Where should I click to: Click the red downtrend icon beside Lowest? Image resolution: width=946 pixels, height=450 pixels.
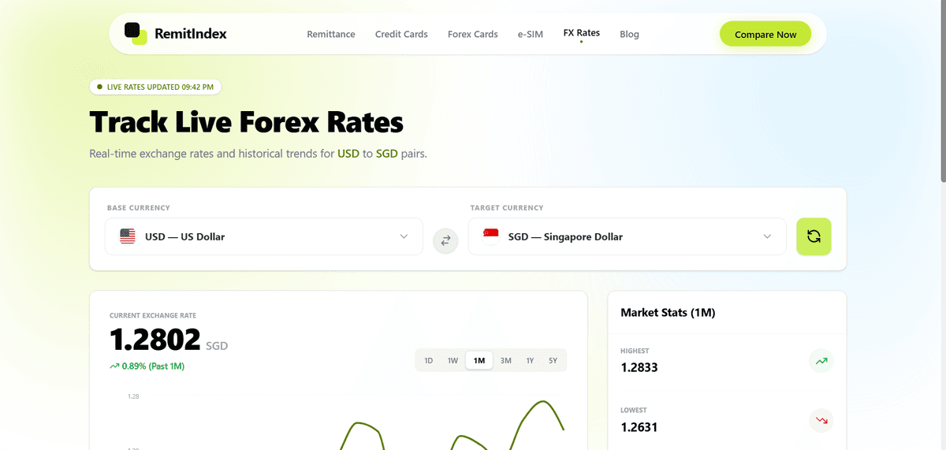(x=821, y=420)
